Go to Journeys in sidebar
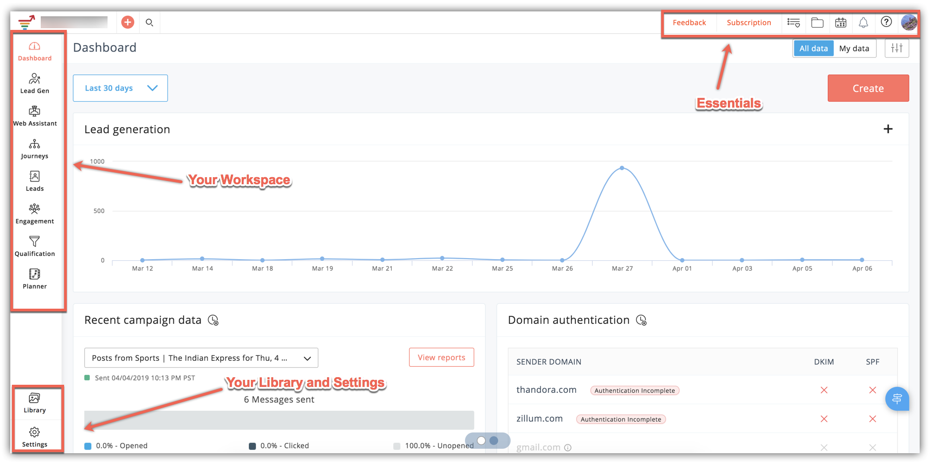The height and width of the screenshot is (463, 930). click(x=35, y=148)
